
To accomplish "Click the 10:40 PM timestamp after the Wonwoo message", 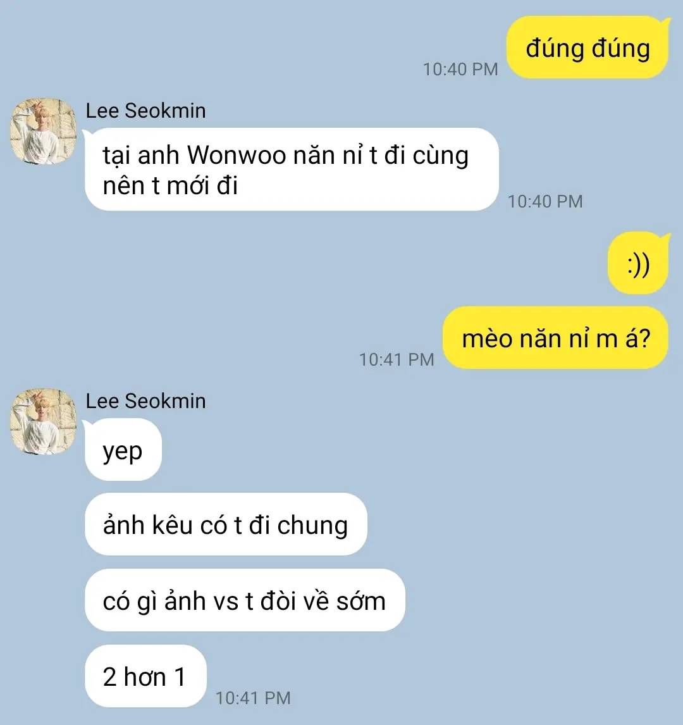I will [545, 202].
